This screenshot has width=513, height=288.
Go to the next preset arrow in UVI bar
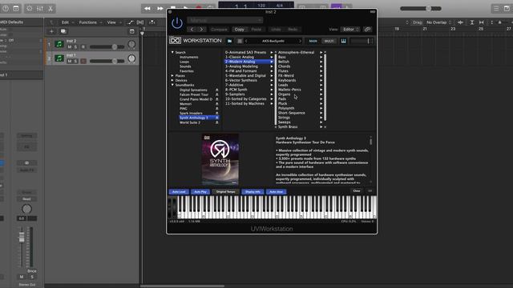[x=300, y=41]
